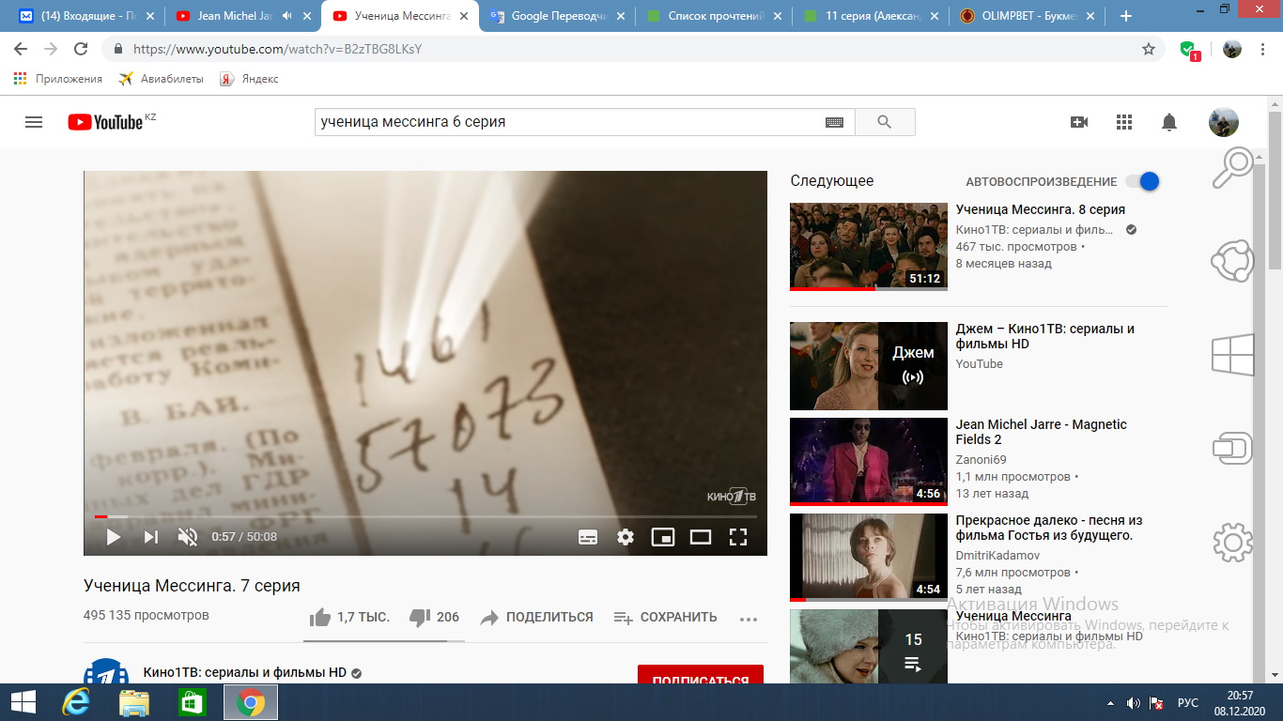Viewport: 1283px width, 721px height.
Task: Open the Авиабилеты bookmark
Action: pos(162,79)
